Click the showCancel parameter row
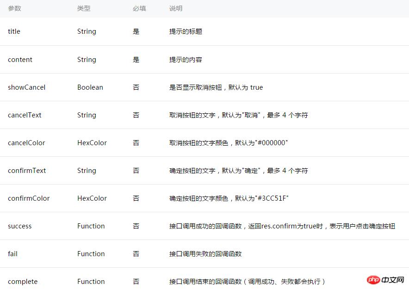 (26, 87)
